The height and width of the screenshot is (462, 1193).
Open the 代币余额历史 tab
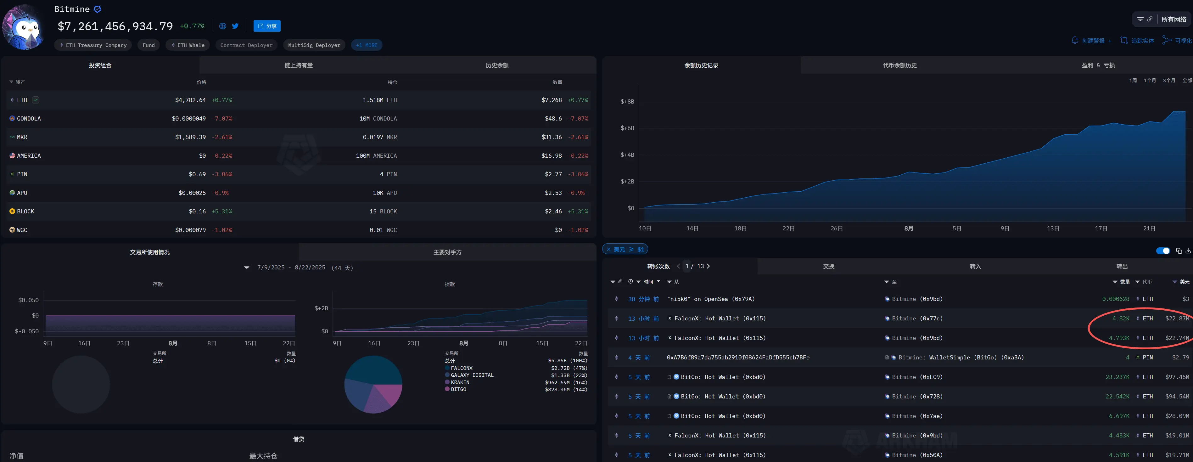899,65
